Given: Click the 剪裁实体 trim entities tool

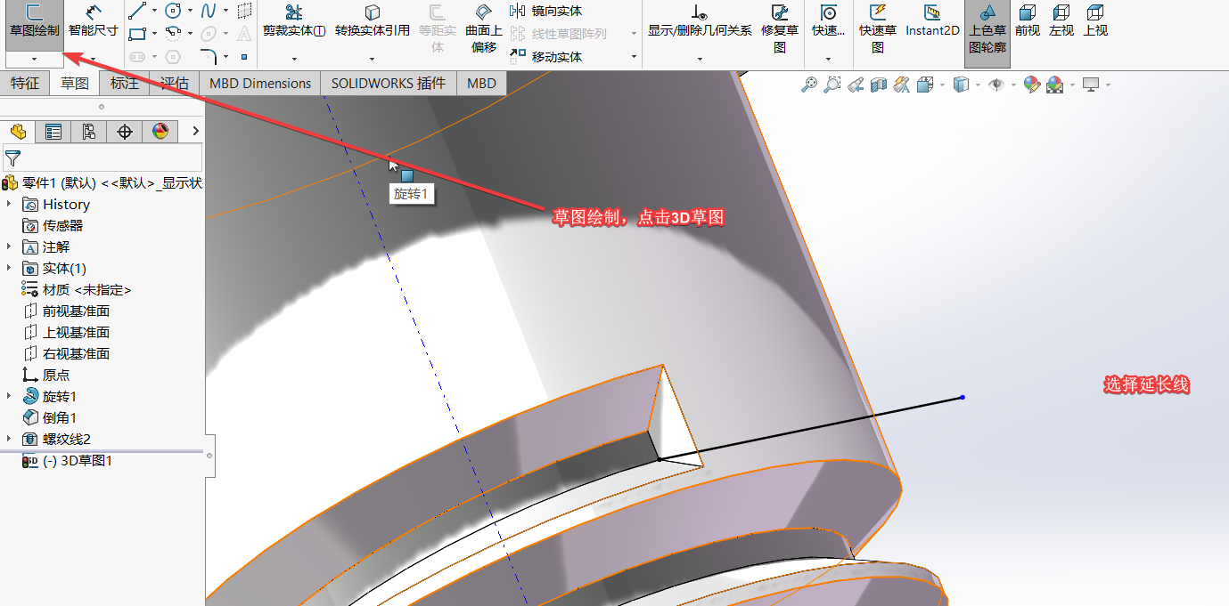Looking at the screenshot, I should click(x=294, y=22).
